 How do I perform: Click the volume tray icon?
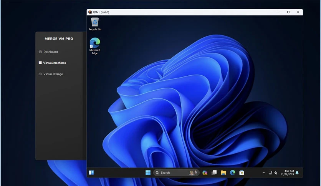click(x=276, y=173)
